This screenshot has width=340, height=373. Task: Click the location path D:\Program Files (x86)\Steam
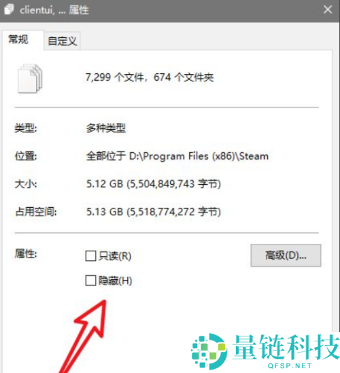[x=199, y=156]
